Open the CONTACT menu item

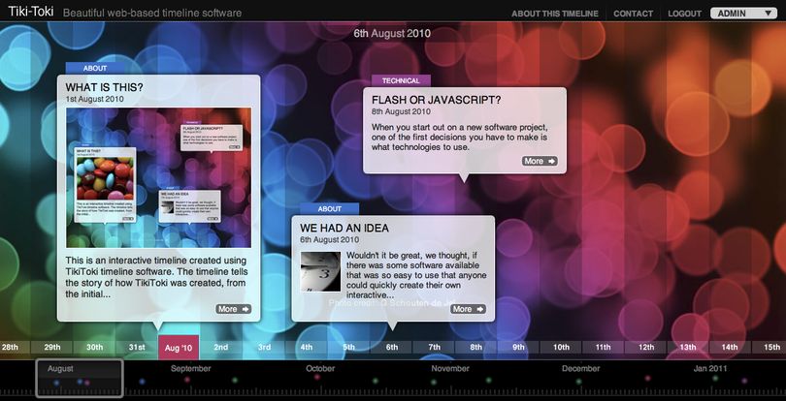pyautogui.click(x=633, y=14)
